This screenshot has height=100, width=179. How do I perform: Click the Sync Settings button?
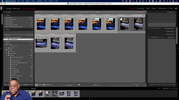coord(169,85)
